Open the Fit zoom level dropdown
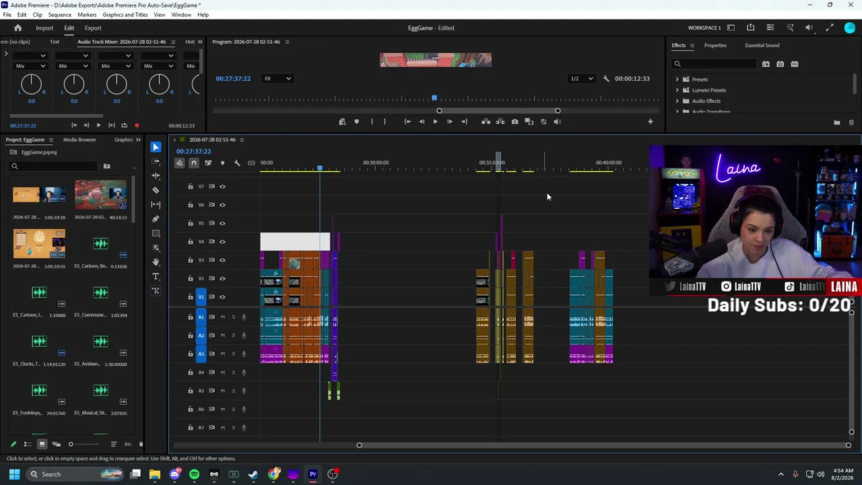 277,79
